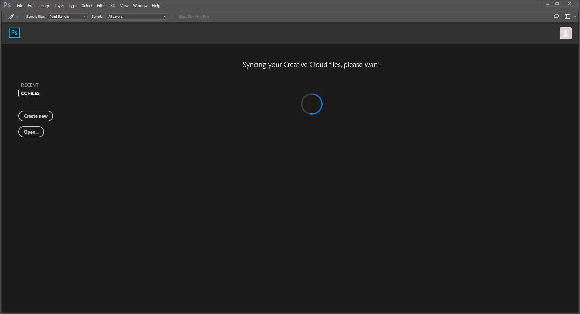580x314 pixels.
Task: Open the Eyedropper tool preset picker arrow
Action: tap(18, 17)
